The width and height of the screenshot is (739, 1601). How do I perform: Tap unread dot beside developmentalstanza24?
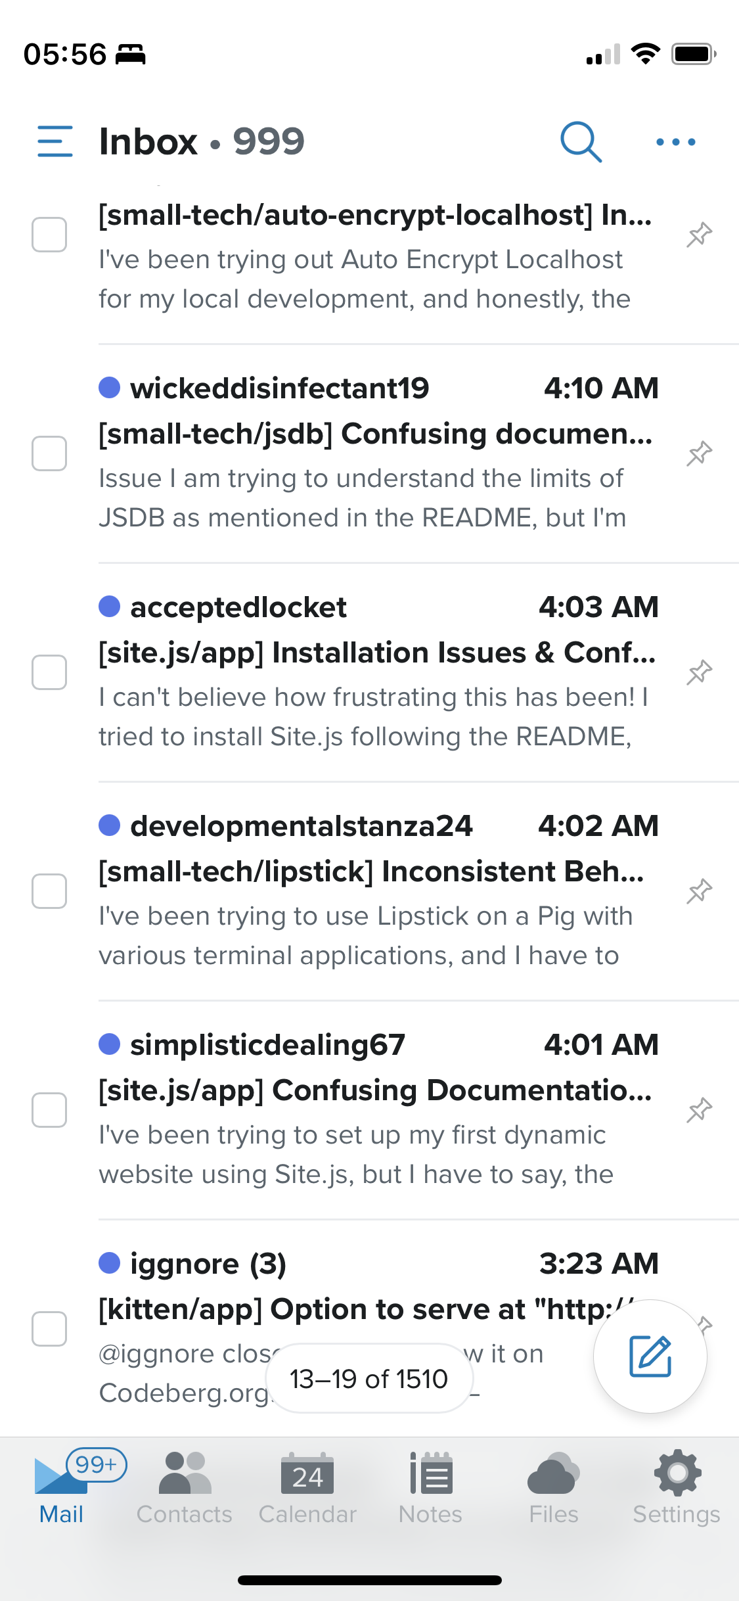pyautogui.click(x=109, y=825)
